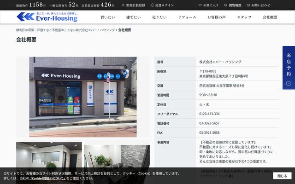Select 建てたい menu item
This screenshot has height=184, width=295.
pos(133,17)
